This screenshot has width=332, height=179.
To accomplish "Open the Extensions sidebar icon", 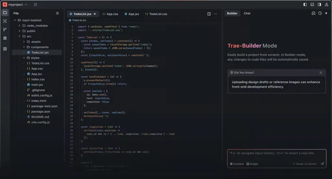I will (x=5, y=49).
